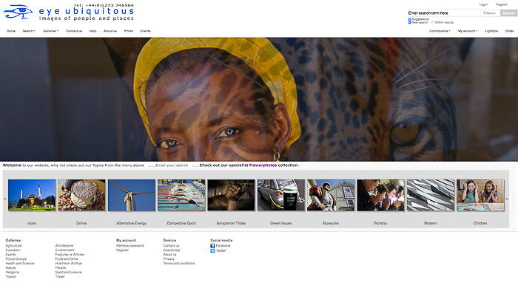Click the carousel left arrow
The height and width of the screenshot is (288, 518).
pyautogui.click(x=5, y=199)
